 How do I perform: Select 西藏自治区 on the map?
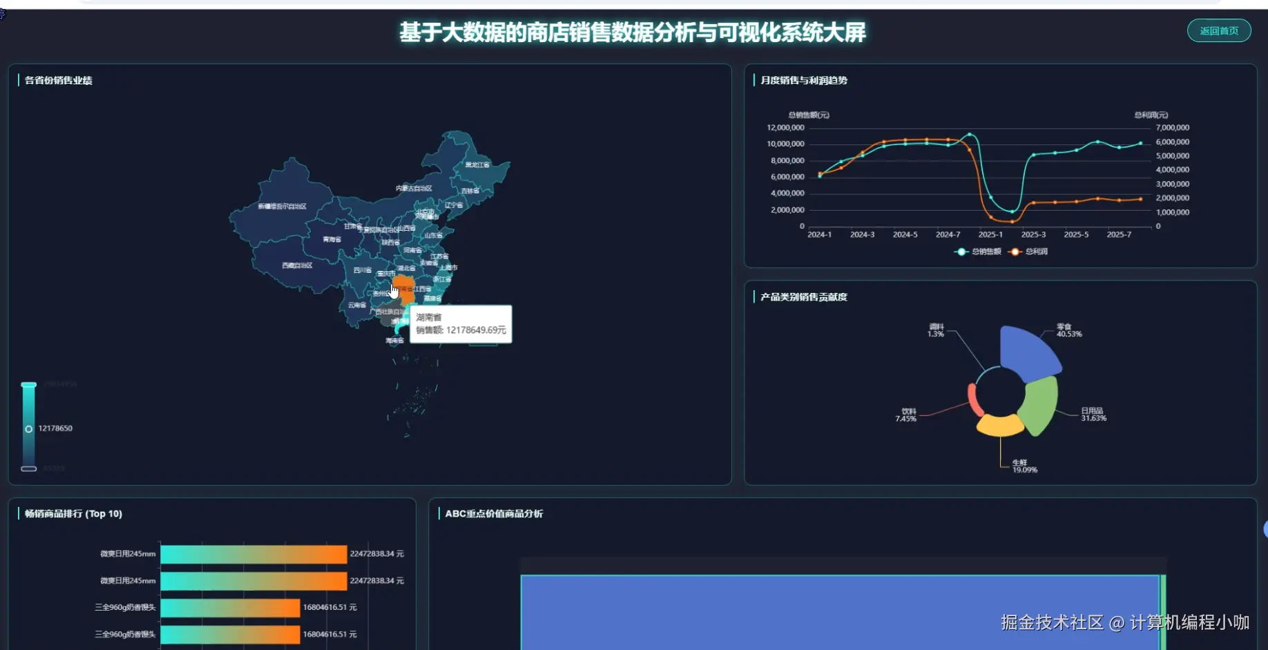click(297, 265)
